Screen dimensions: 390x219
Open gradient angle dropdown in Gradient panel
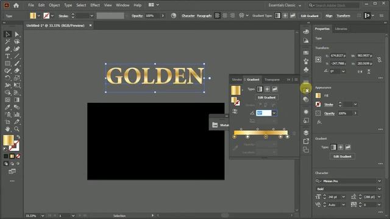pyautogui.click(x=274, y=113)
